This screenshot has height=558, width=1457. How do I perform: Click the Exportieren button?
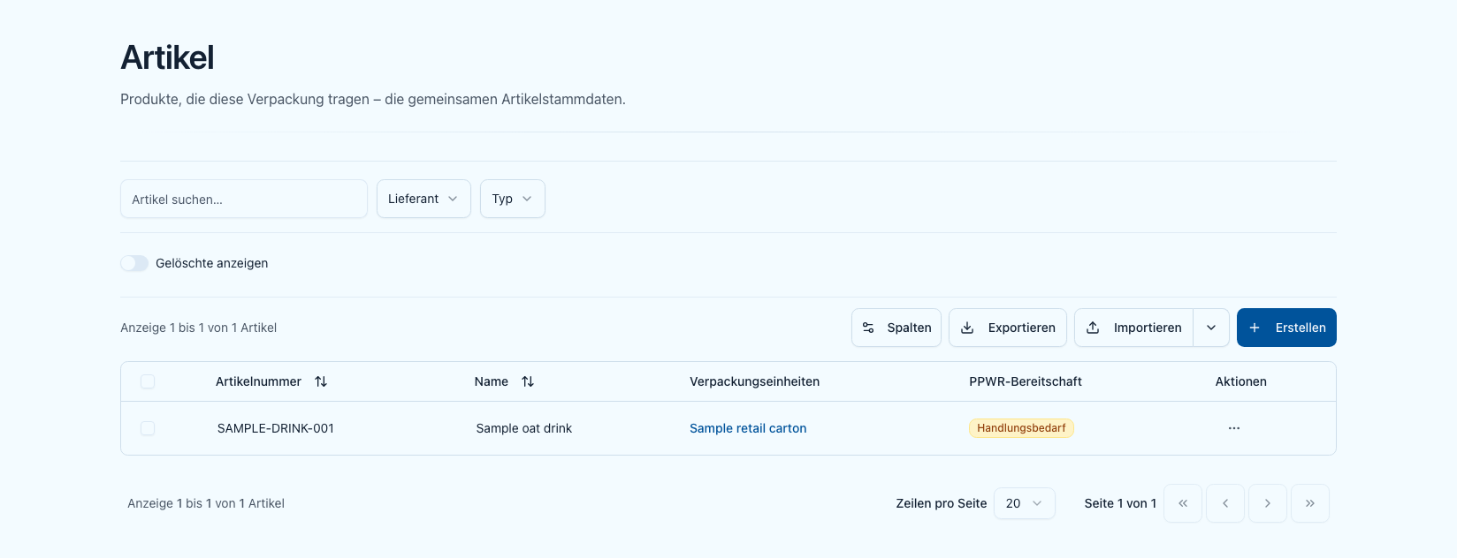[x=1008, y=328]
